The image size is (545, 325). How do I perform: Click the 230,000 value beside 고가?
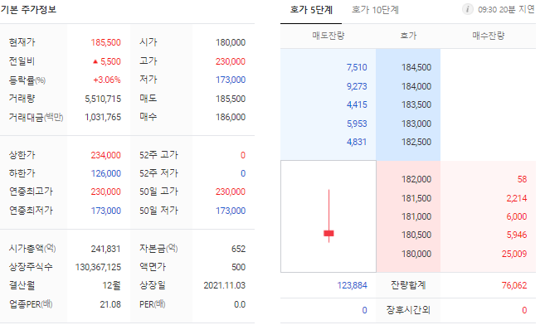231,61
